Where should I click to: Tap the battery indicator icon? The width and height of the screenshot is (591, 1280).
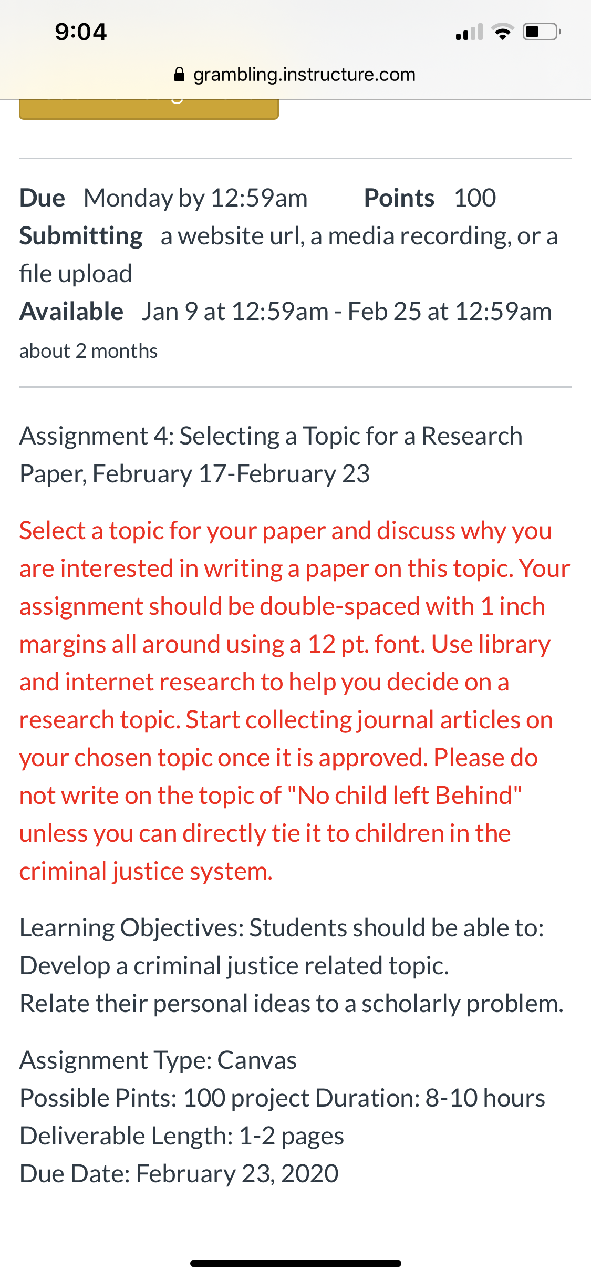(x=542, y=32)
